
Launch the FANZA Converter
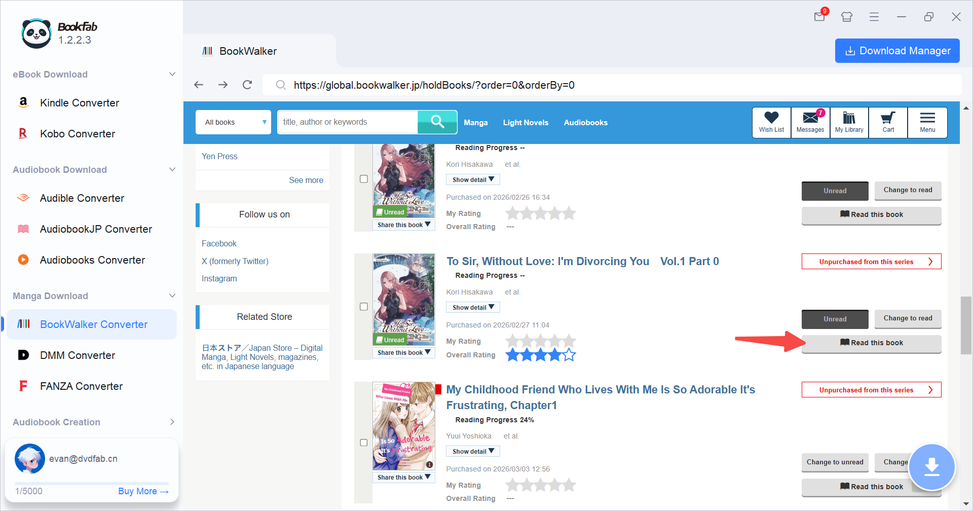[x=81, y=386]
